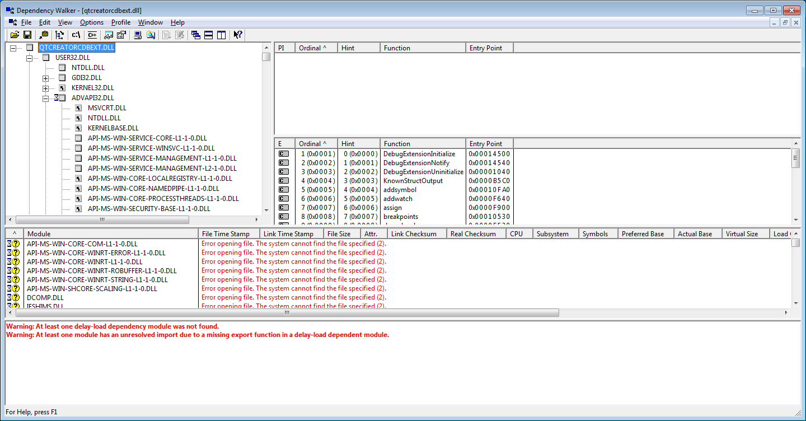The width and height of the screenshot is (806, 421).
Task: Select DebugExtensionInitialize export function
Action: coord(419,154)
